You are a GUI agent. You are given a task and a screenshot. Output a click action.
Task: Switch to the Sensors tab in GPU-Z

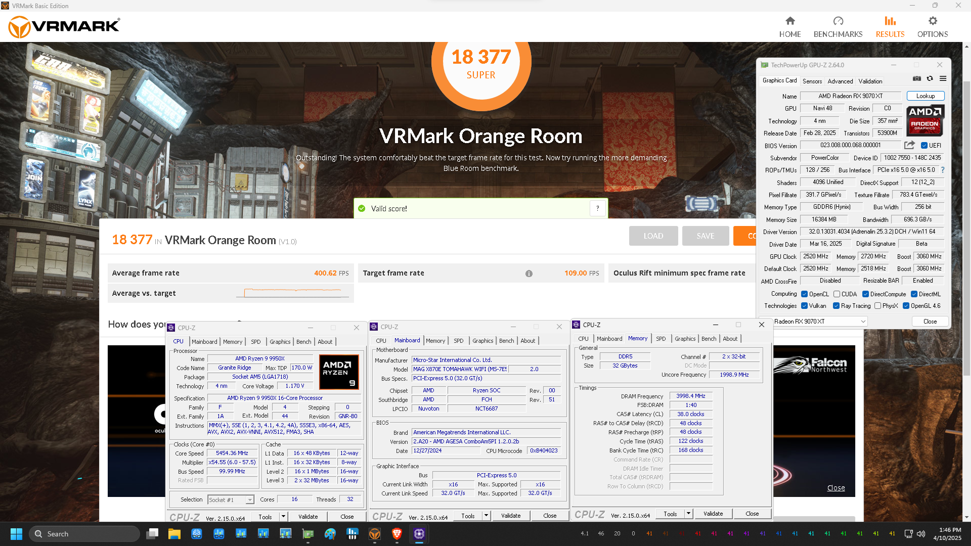pyautogui.click(x=812, y=81)
